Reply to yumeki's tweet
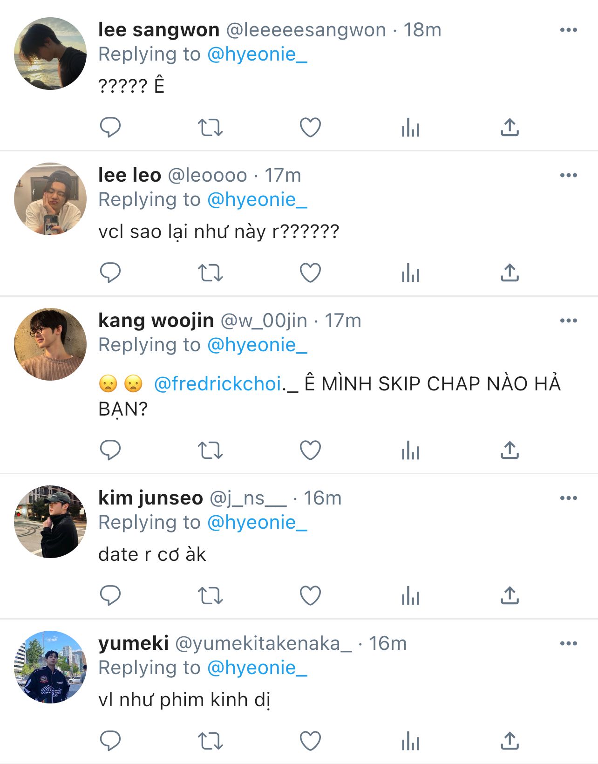This screenshot has height=764, width=598. click(x=110, y=741)
